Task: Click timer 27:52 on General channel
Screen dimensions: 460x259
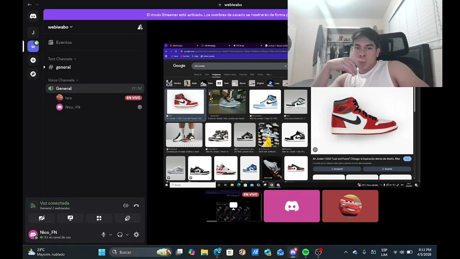Action: (137, 88)
